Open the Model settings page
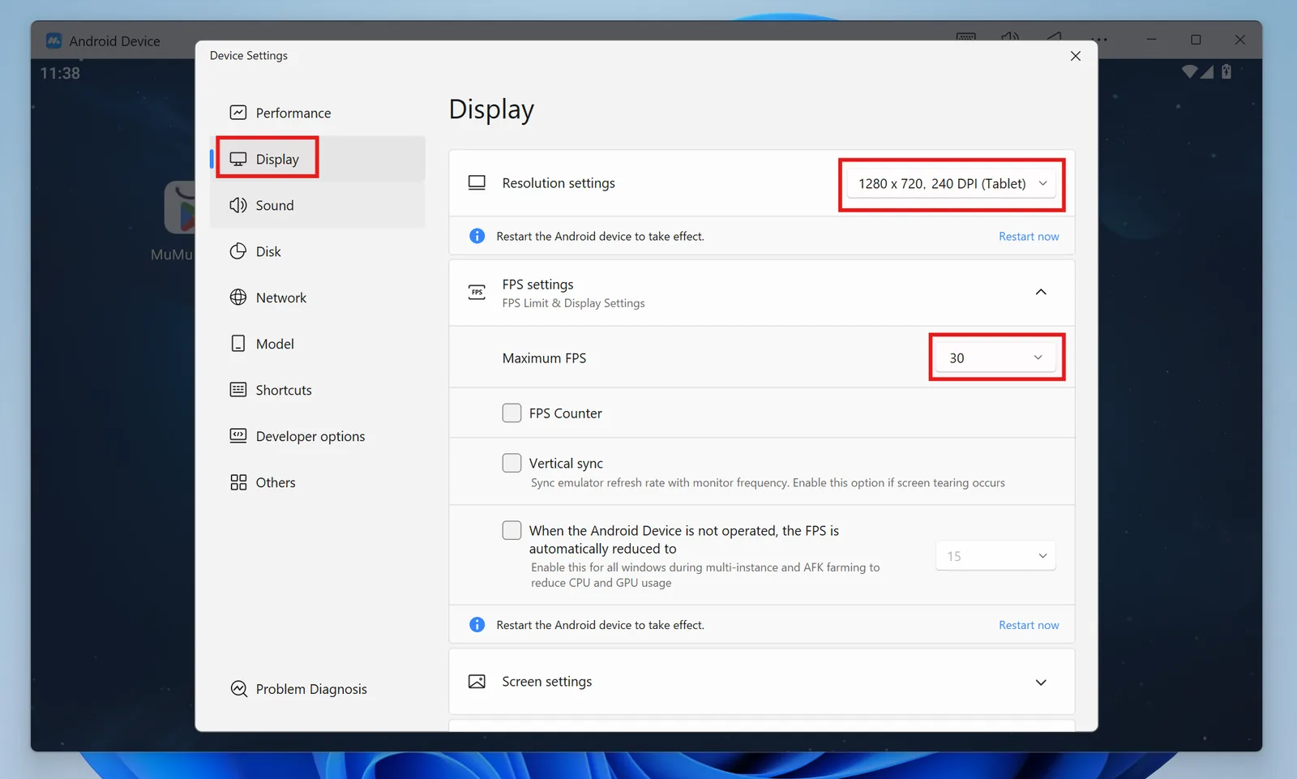 318,344
